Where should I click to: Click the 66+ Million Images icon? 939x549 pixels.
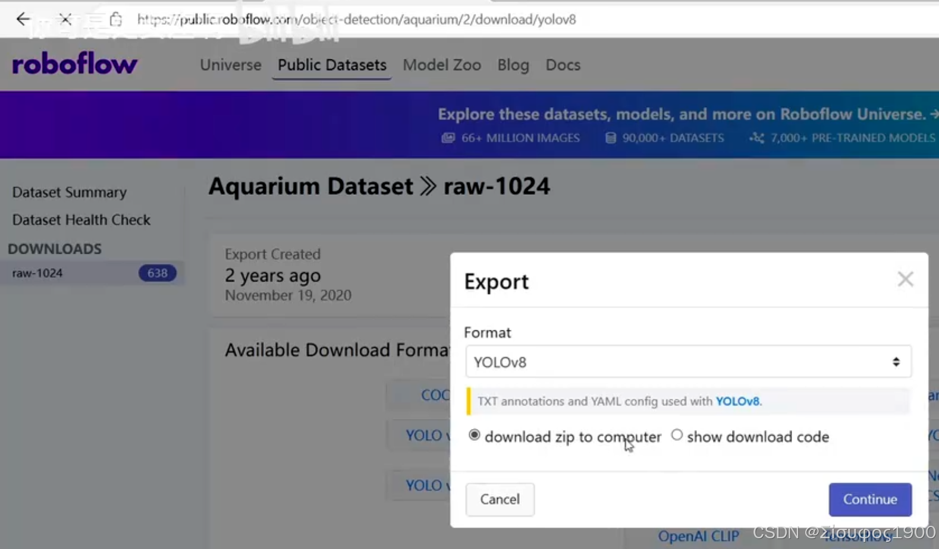(448, 138)
